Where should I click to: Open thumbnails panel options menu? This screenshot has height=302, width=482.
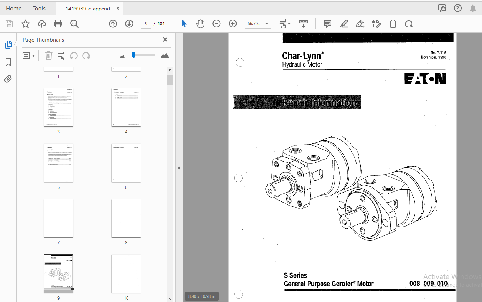[x=29, y=56]
